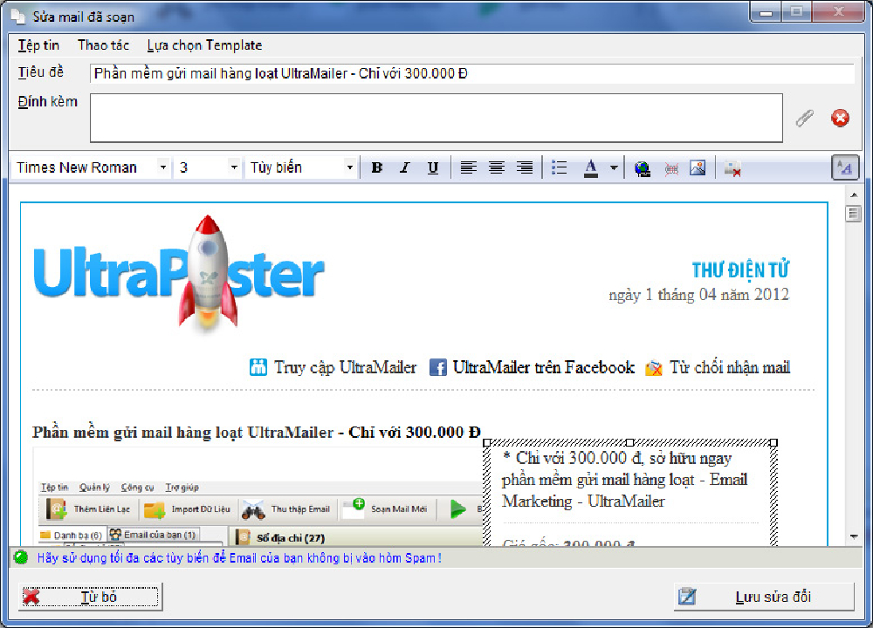Click the embedded UltraMailer screenshot image
Screen dimensions: 873x628
pos(259,496)
